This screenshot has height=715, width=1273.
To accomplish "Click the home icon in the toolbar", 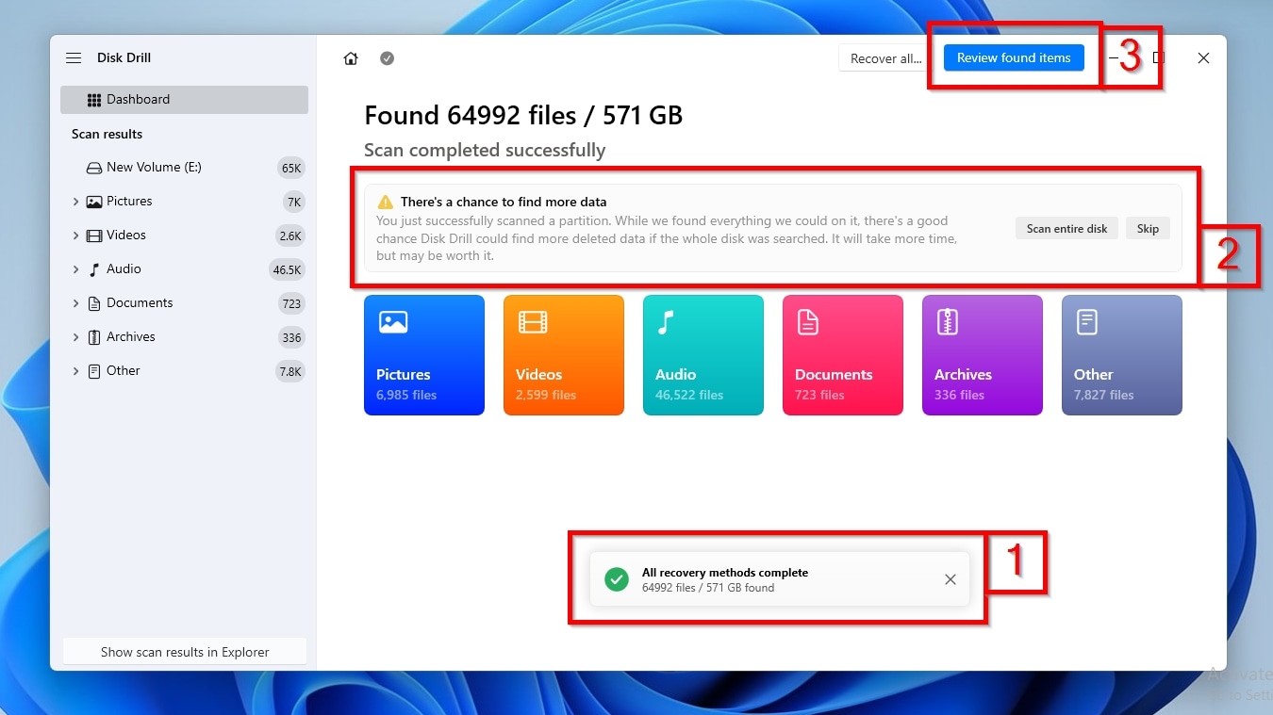I will (350, 57).
